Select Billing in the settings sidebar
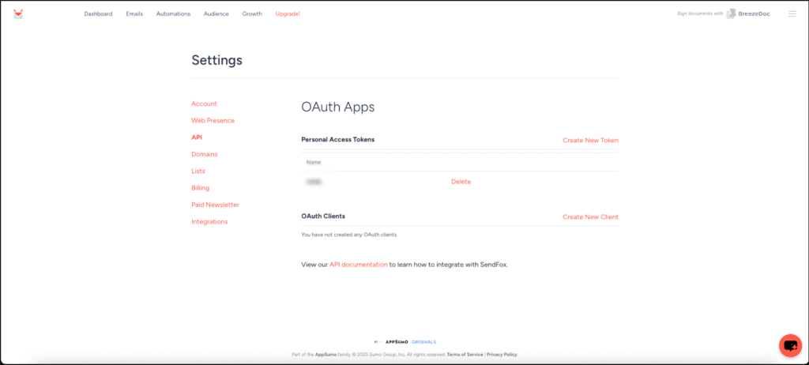Image resolution: width=809 pixels, height=365 pixels. (200, 188)
